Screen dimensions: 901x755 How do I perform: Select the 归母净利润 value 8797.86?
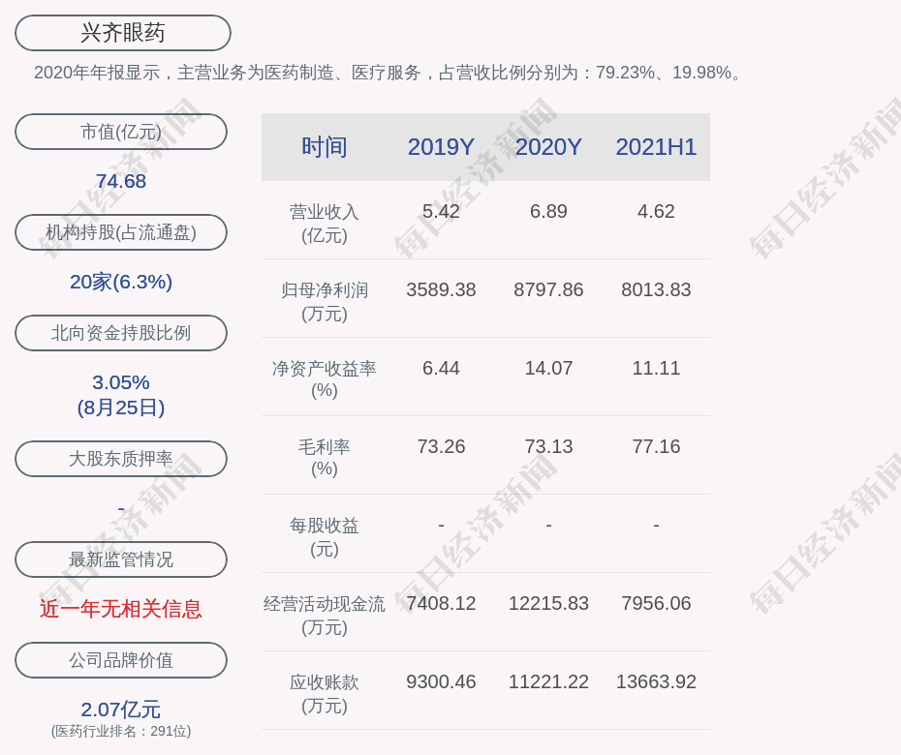548,289
